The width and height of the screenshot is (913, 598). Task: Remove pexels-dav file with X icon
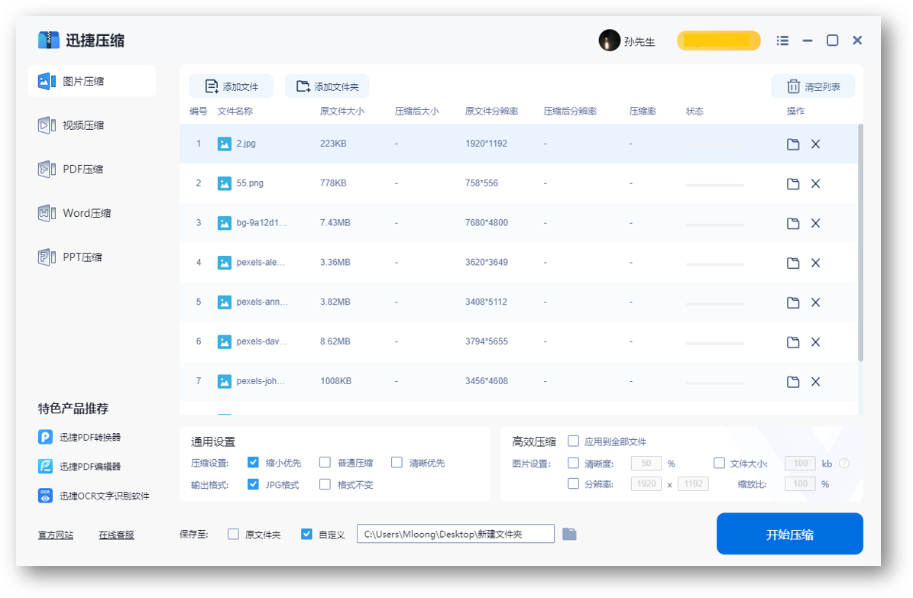[816, 342]
